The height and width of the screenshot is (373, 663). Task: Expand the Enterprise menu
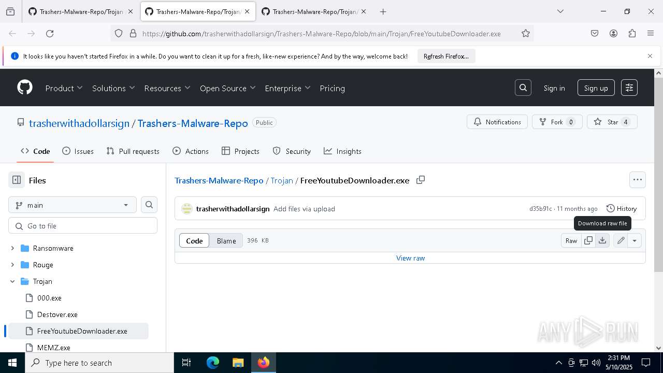click(x=287, y=88)
